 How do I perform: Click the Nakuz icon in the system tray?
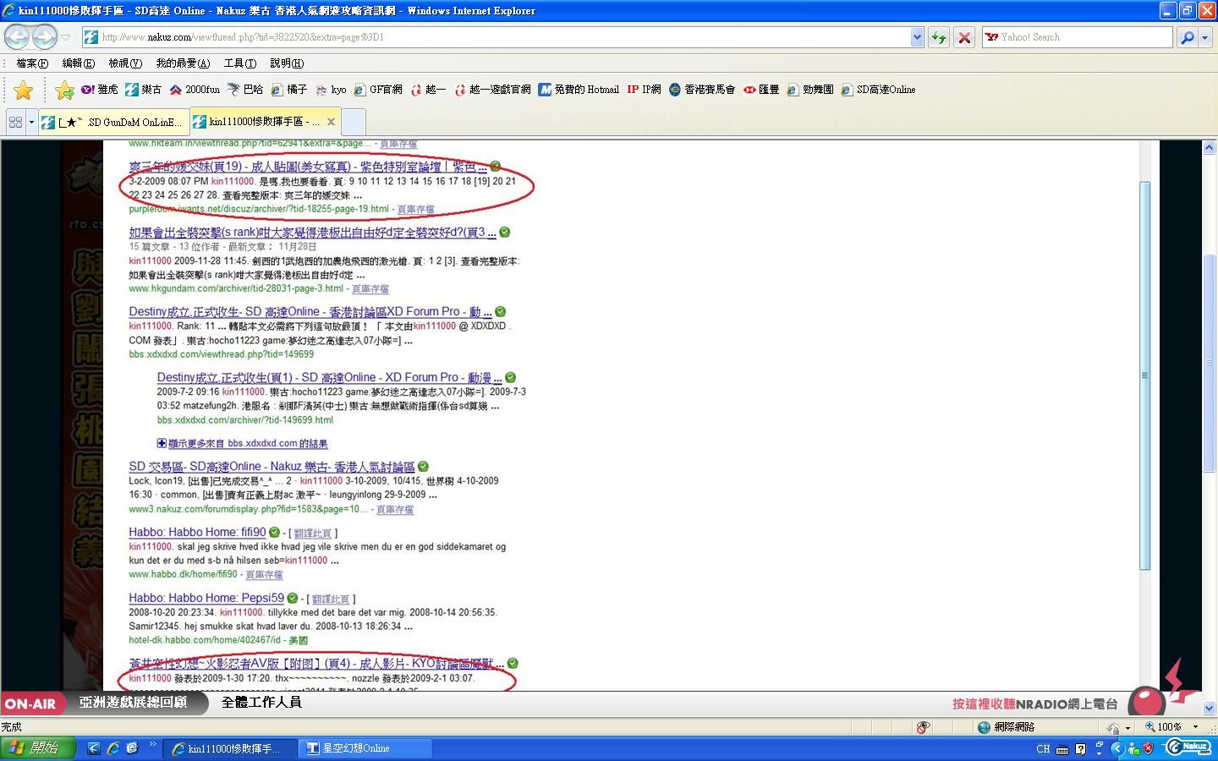pyautogui.click(x=1188, y=747)
